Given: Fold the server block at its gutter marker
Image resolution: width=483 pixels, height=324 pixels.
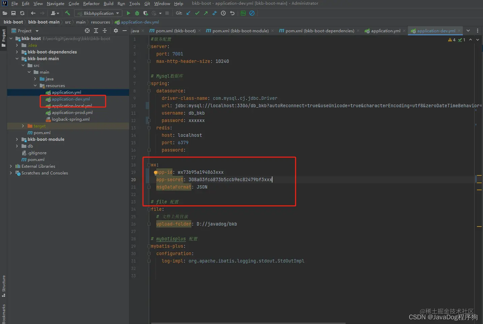Looking at the screenshot, I should 149,46.
